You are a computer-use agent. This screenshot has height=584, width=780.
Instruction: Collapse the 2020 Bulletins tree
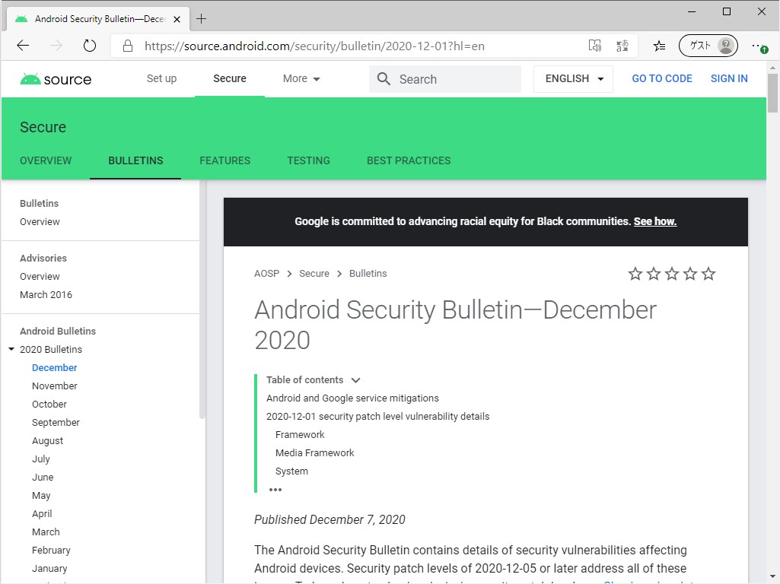tap(11, 349)
